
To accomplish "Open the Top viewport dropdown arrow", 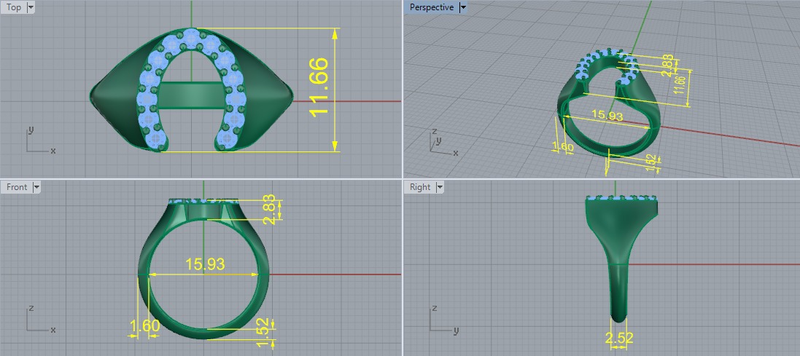I will pyautogui.click(x=31, y=7).
